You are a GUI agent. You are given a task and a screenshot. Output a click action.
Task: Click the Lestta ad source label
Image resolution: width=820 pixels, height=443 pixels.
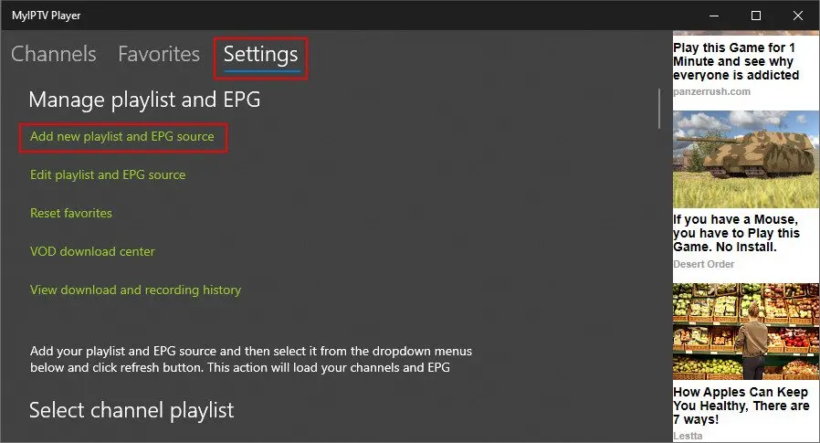pyautogui.click(x=689, y=436)
